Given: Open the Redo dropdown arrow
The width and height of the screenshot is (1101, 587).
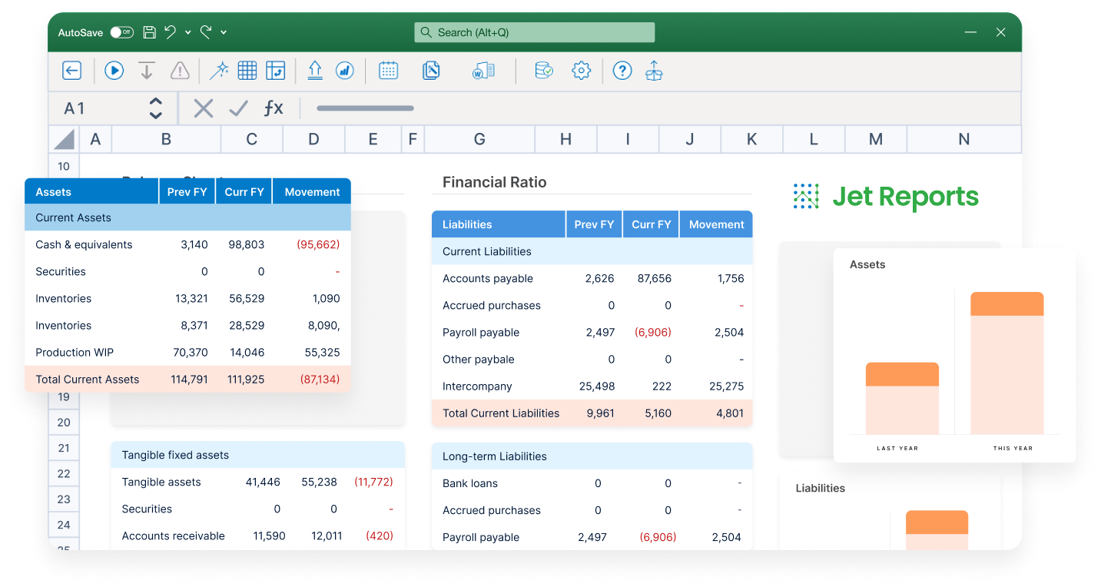Looking at the screenshot, I should coord(223,32).
